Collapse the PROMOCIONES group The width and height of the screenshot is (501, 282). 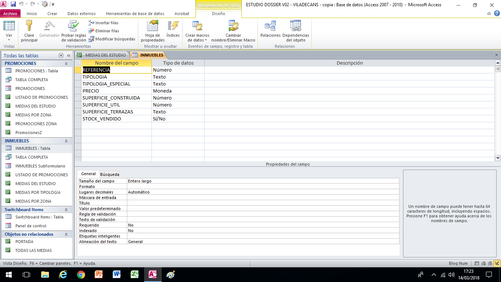pyautogui.click(x=66, y=64)
